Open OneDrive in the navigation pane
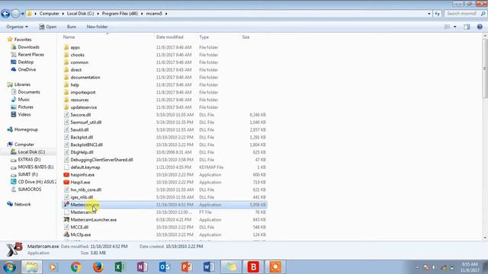488x274 pixels. coord(27,69)
